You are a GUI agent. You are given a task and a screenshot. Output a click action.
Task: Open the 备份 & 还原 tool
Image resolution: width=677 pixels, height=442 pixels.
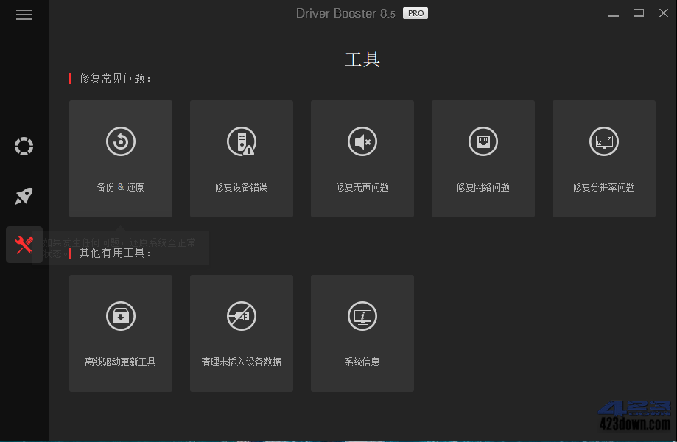tap(121, 159)
